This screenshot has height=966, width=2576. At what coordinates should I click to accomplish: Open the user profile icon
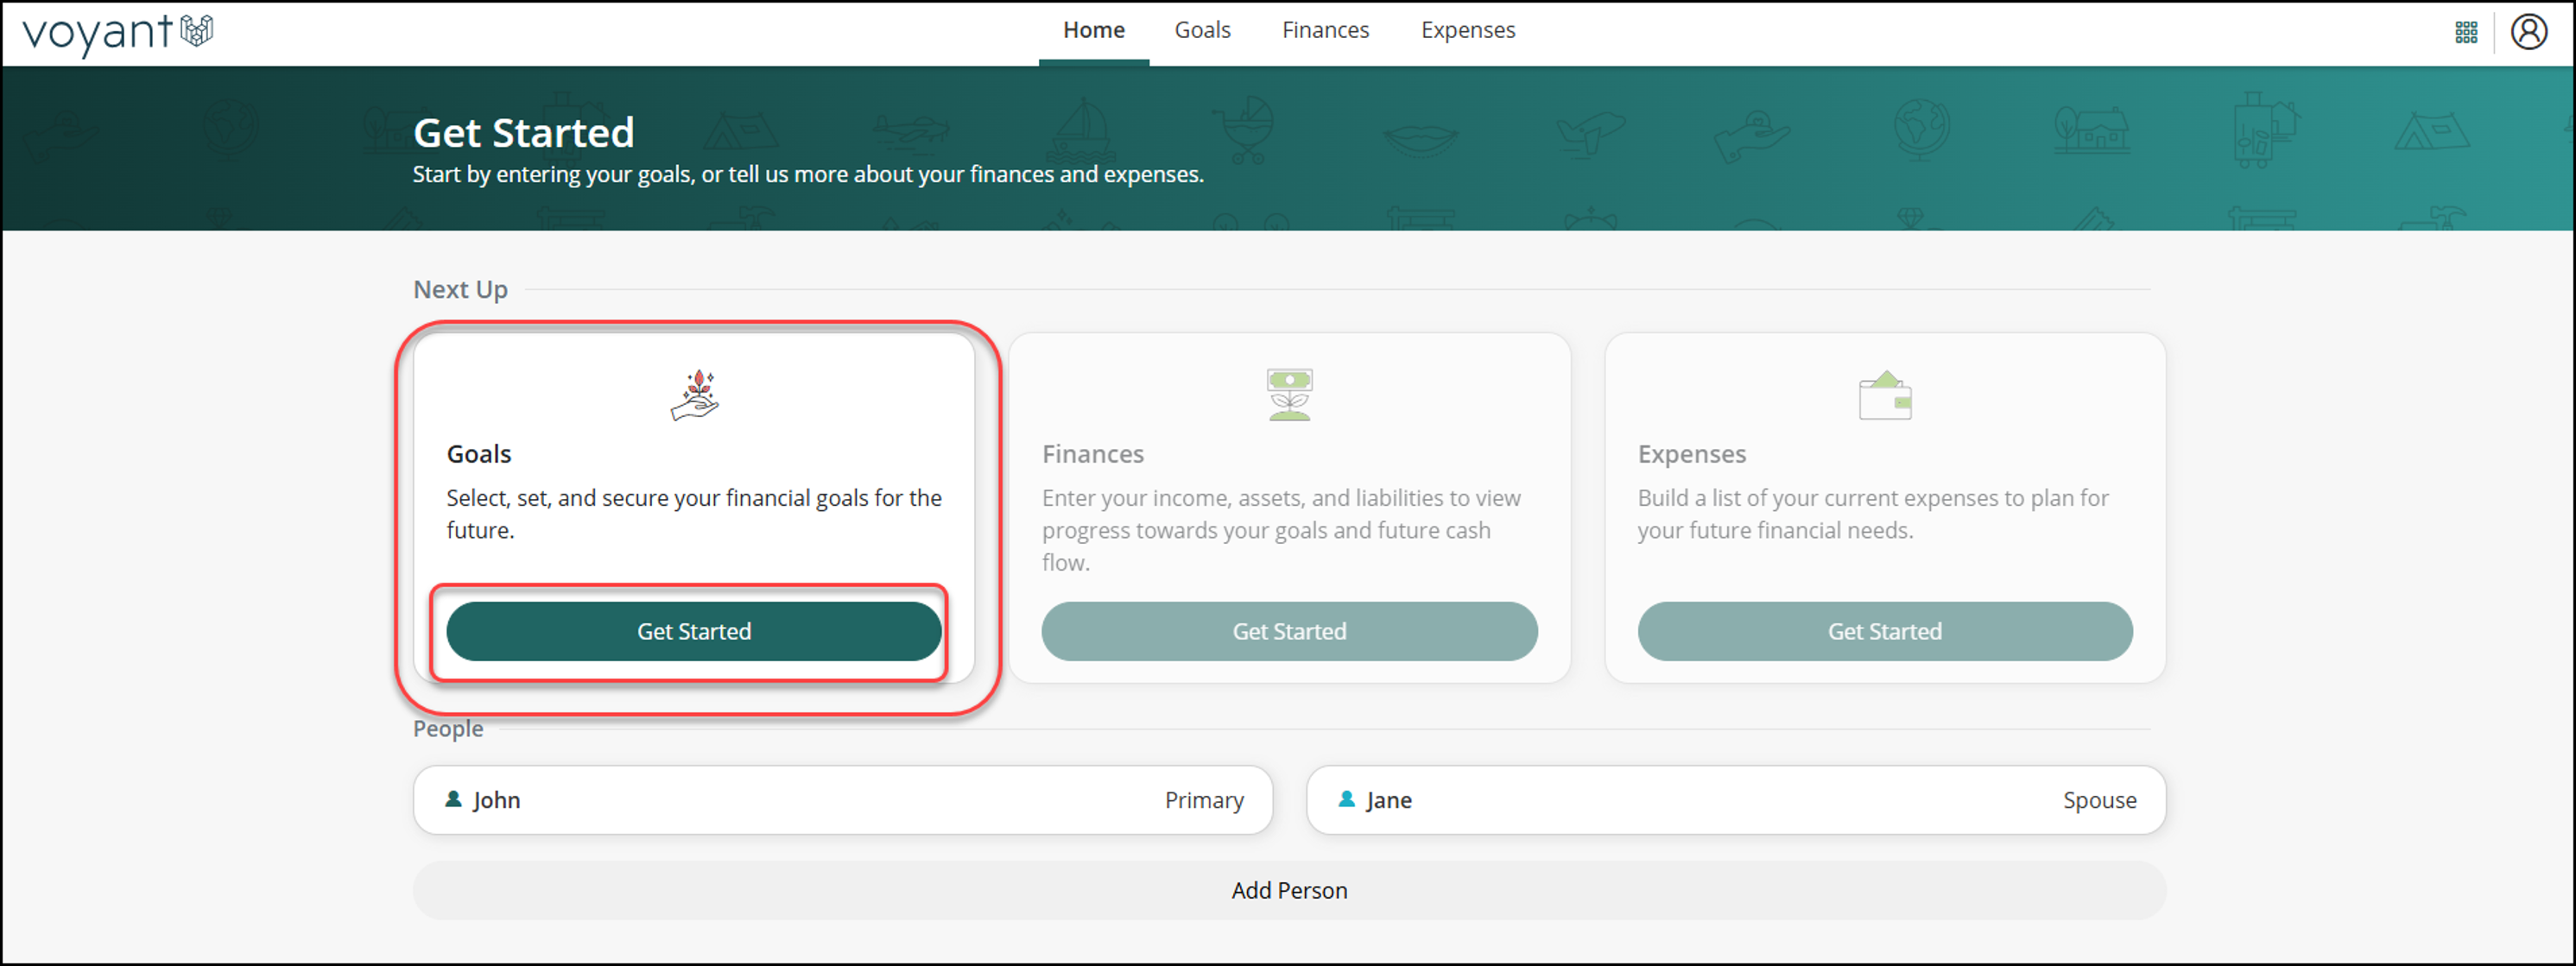(x=2528, y=32)
